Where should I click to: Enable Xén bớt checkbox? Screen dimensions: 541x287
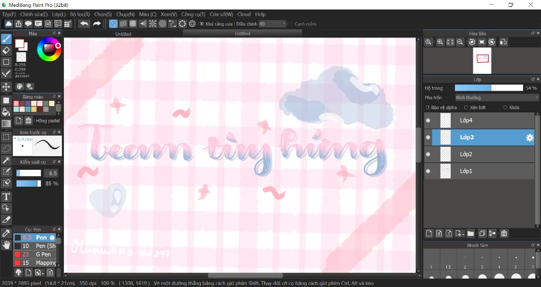466,108
